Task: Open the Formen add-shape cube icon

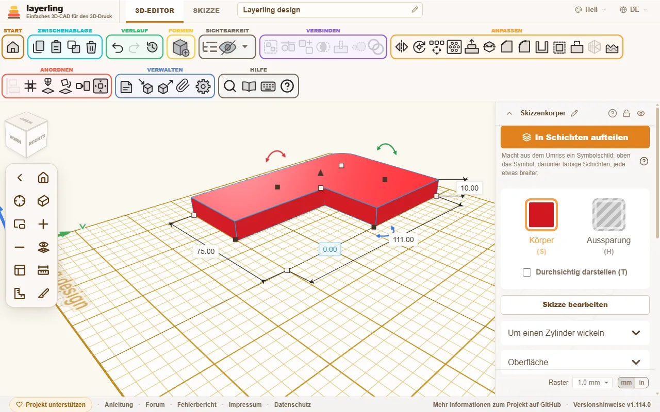Action: (181, 47)
